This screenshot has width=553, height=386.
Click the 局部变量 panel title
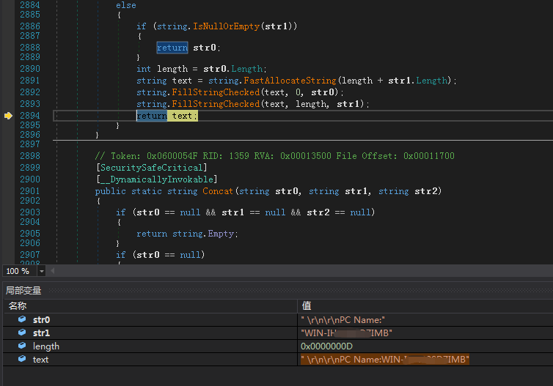23,291
